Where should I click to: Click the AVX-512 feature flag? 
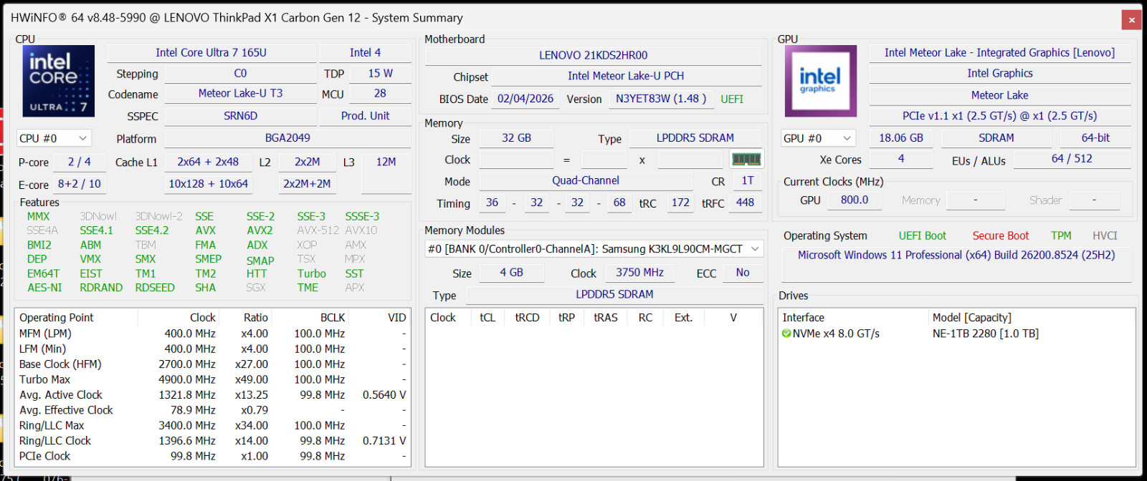click(318, 230)
